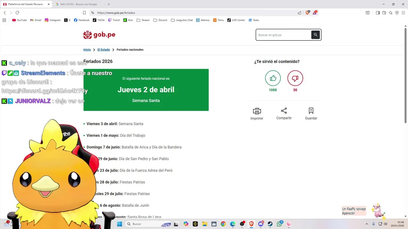Open Steam in the taskbar

pyautogui.click(x=270, y=224)
